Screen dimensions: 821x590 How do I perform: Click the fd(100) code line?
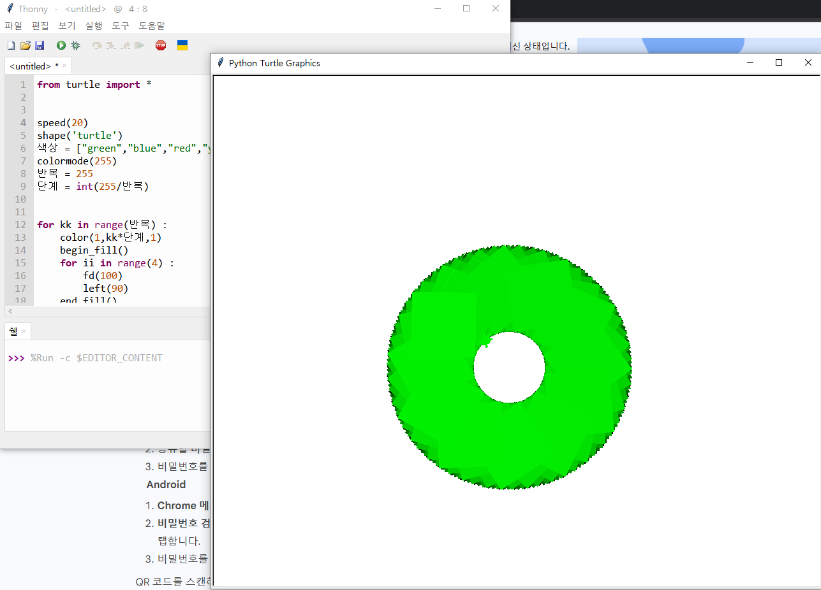103,275
